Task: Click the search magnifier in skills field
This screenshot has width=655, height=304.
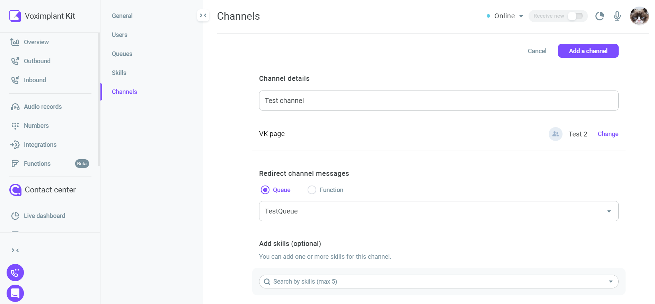Action: point(267,282)
